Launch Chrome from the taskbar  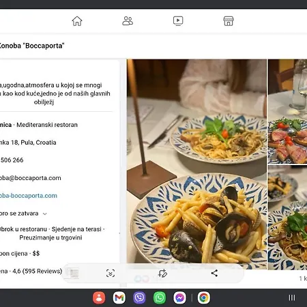204,297
